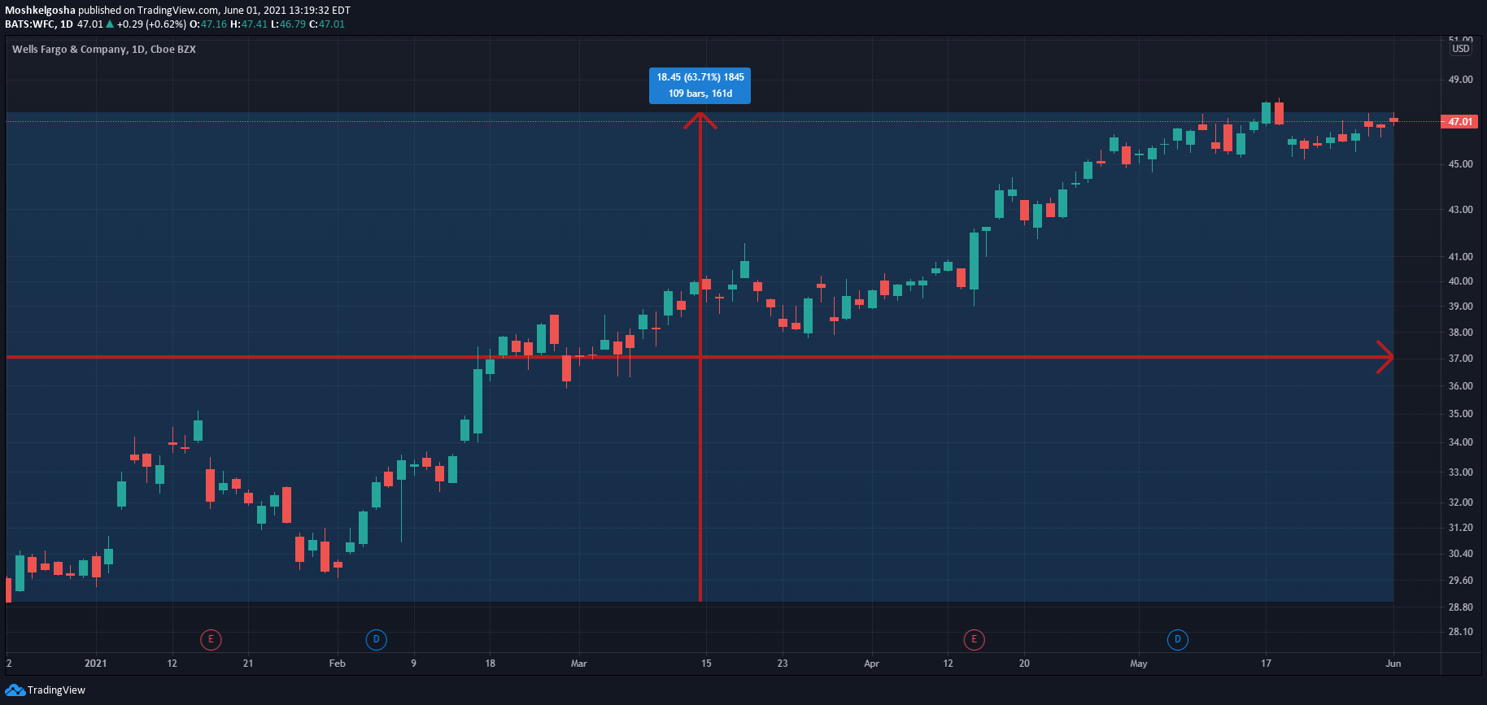Click the Jun label on the date axis
1487x705 pixels.
pyautogui.click(x=1393, y=664)
